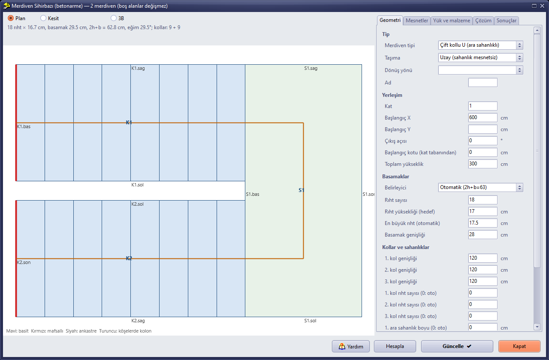Click the empty Başlangıç Y field

tap(483, 129)
